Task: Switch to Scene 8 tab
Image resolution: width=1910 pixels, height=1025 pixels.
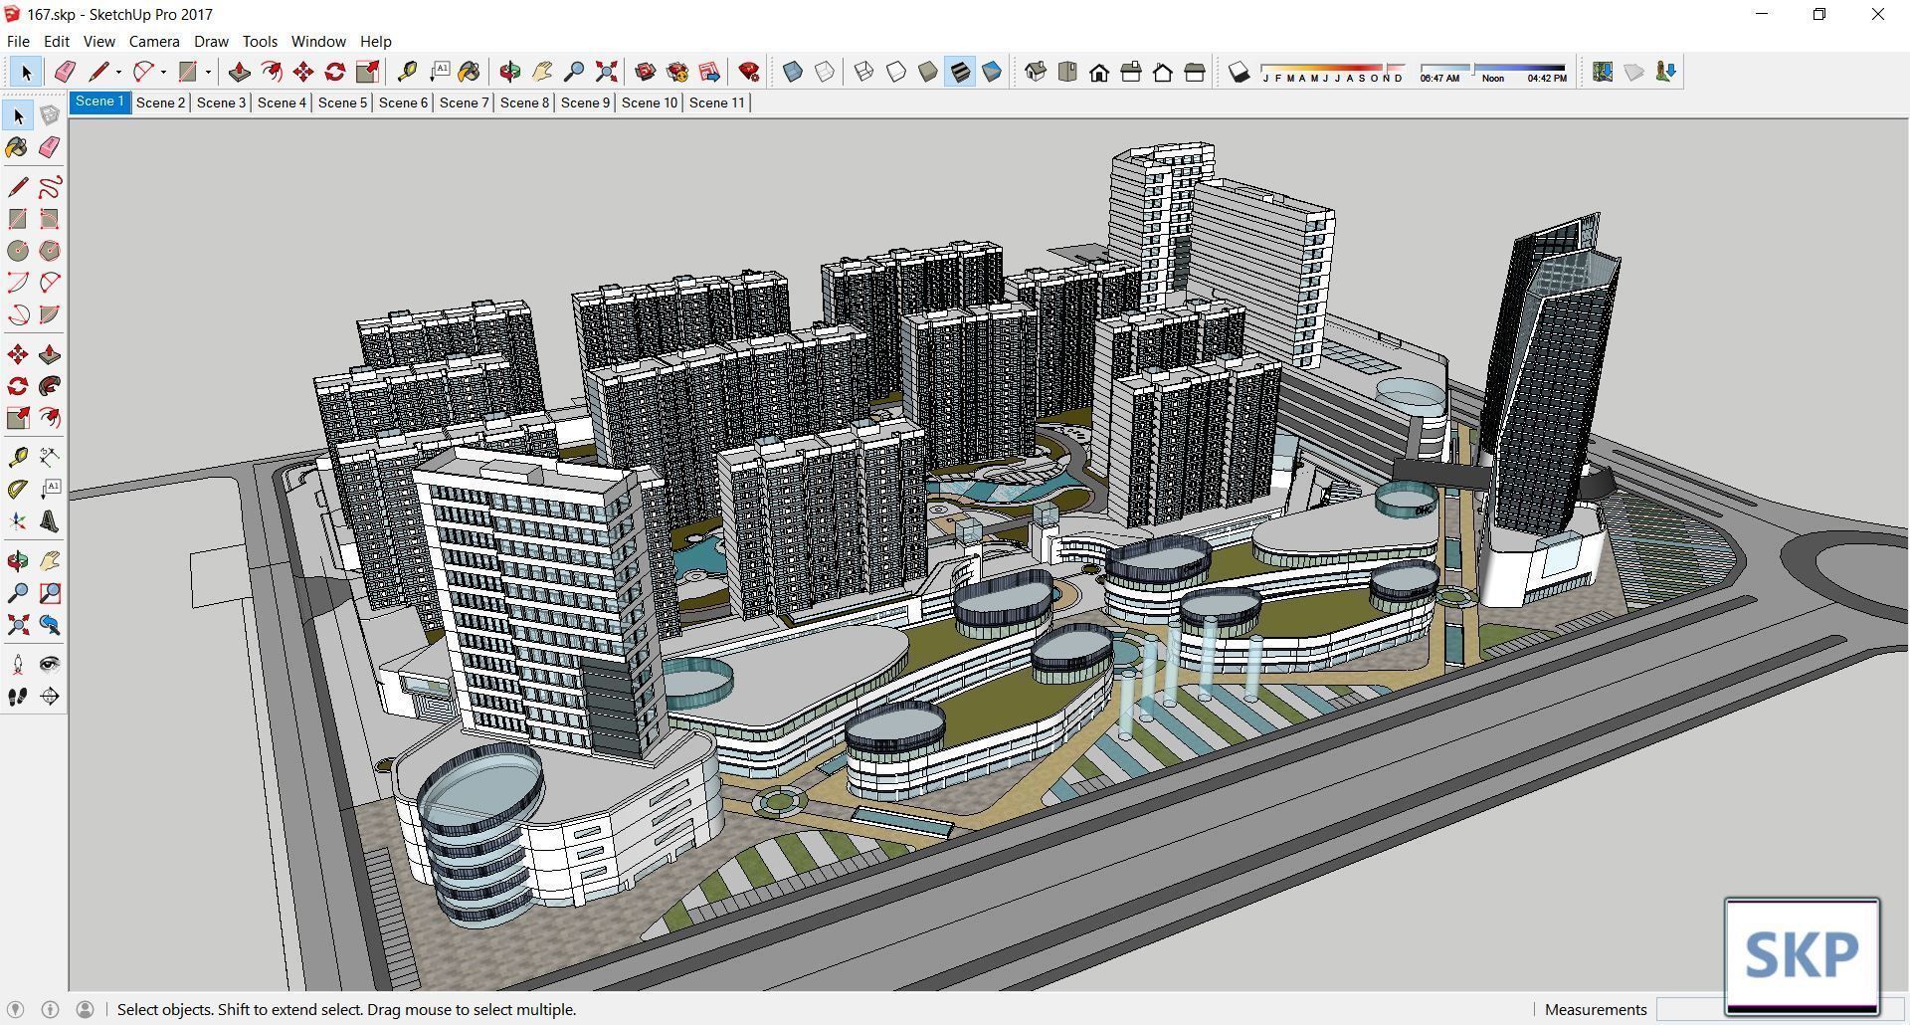Action: pos(524,102)
